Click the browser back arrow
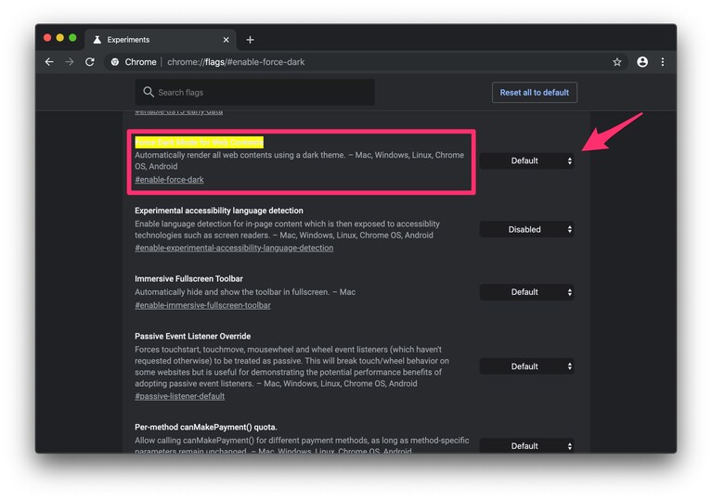Screen dimensions: 712x500 [49, 62]
